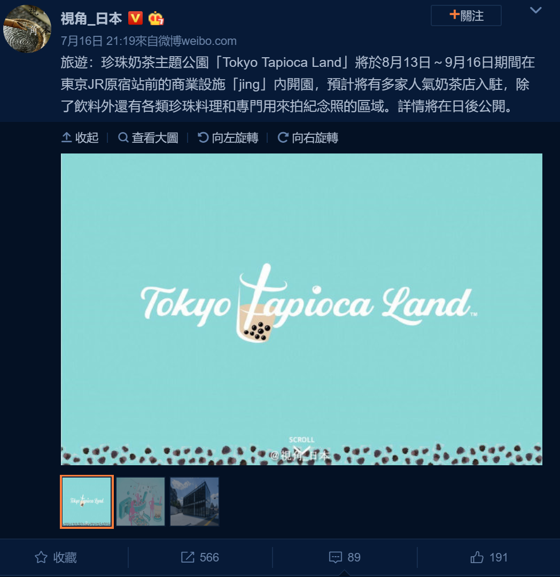
Task: Rotate the image right with 向右旋轉
Action: click(308, 137)
